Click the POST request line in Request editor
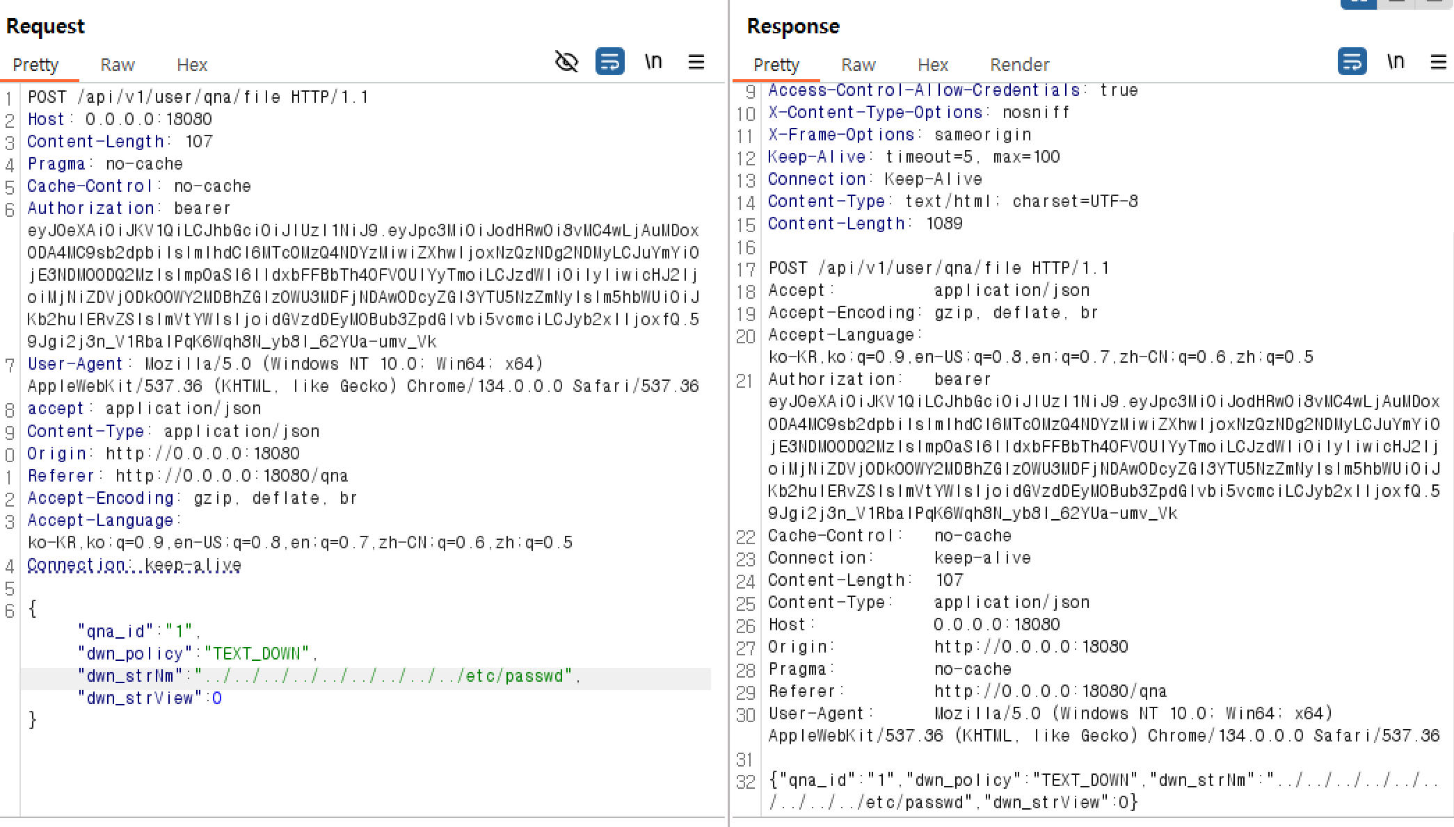The height and width of the screenshot is (827, 1454). point(198,97)
